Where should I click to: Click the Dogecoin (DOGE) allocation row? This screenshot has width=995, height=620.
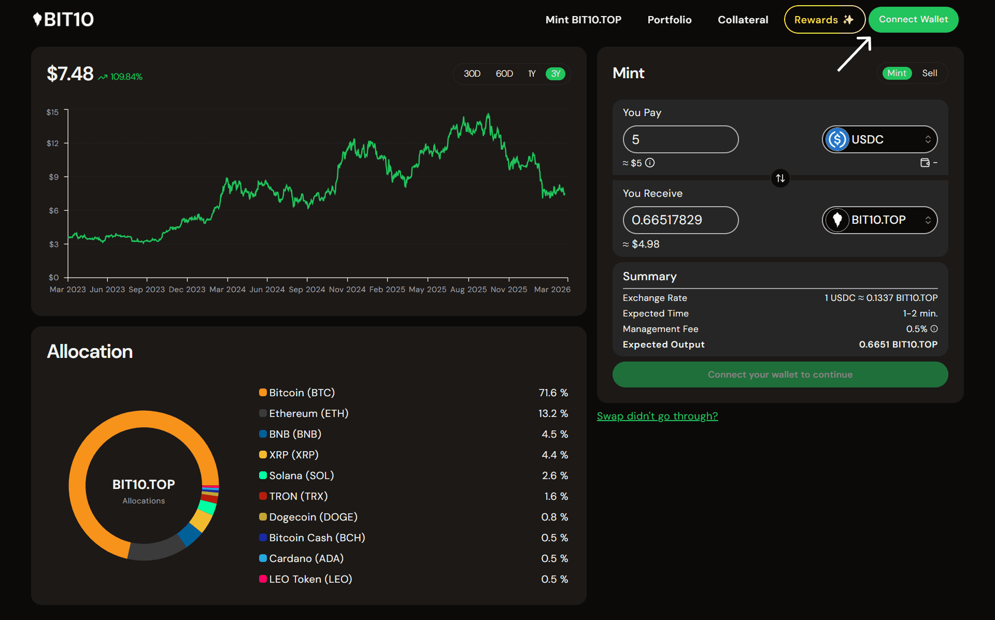pyautogui.click(x=414, y=517)
